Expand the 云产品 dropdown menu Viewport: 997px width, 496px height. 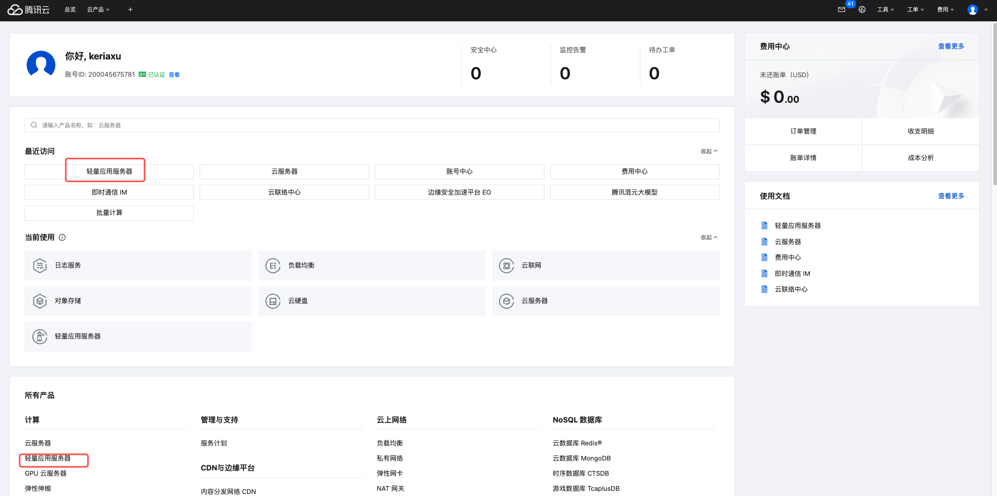(x=98, y=10)
